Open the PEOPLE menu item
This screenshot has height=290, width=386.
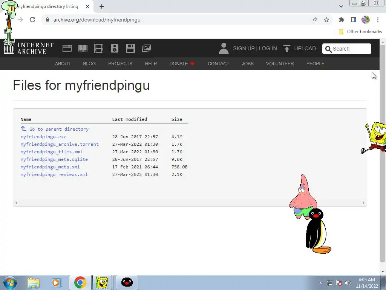(x=316, y=63)
